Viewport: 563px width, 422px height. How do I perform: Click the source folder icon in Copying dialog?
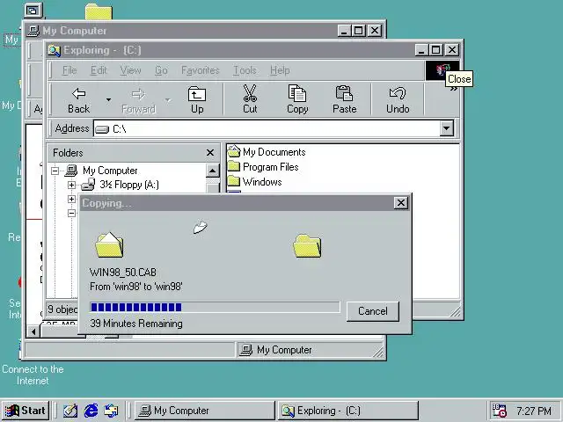click(109, 245)
